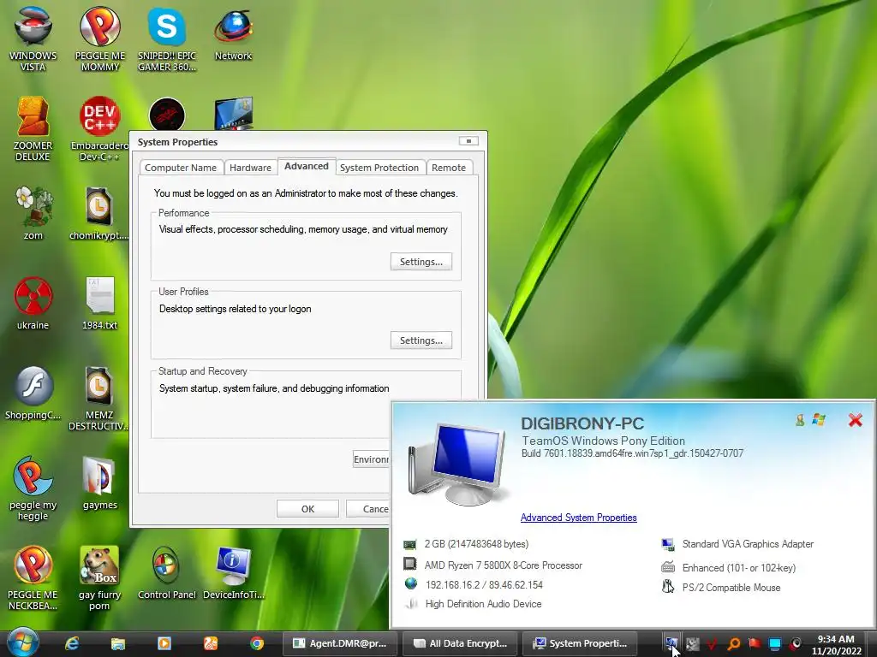This screenshot has width=877, height=657.
Task: Select the ukraine radiation-symbol icon
Action: [x=33, y=303]
